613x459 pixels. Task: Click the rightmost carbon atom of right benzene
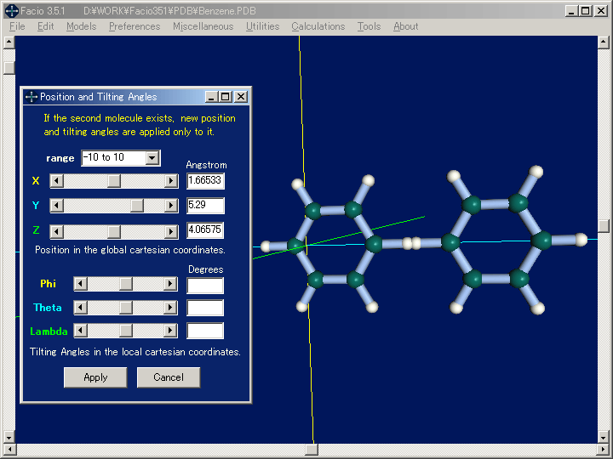[541, 240]
